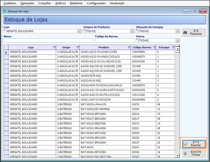The width and height of the screenshot is (210, 162).
Task: Click the Produto column filter icon
Action: (129, 48)
